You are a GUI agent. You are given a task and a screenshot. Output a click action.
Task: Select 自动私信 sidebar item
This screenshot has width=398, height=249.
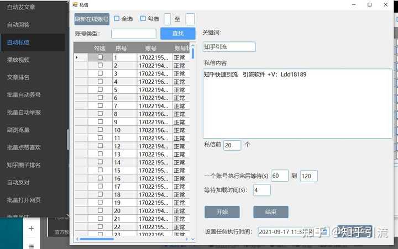18,43
